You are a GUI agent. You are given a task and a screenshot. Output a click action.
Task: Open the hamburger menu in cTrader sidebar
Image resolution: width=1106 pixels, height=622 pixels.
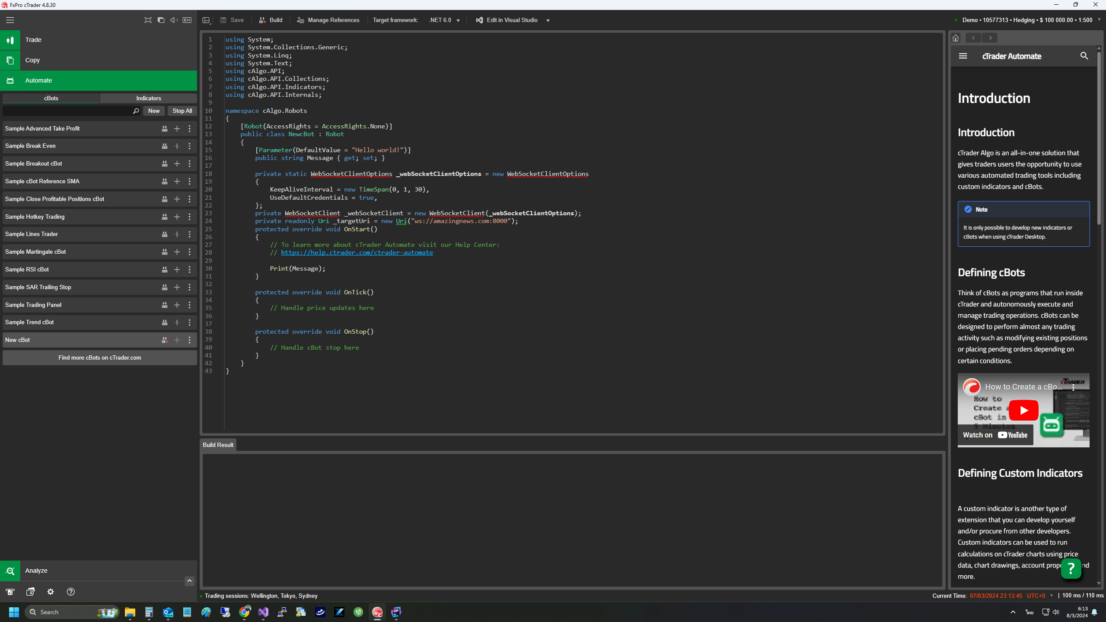[10, 20]
